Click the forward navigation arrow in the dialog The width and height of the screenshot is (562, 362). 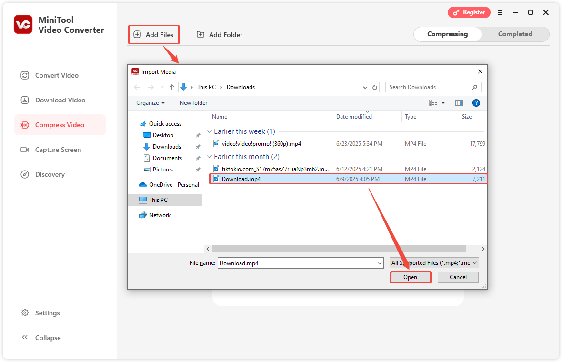[x=151, y=87]
